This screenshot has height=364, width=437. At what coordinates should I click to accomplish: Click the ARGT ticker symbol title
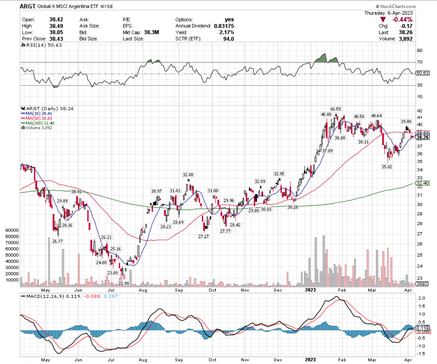[27, 6]
